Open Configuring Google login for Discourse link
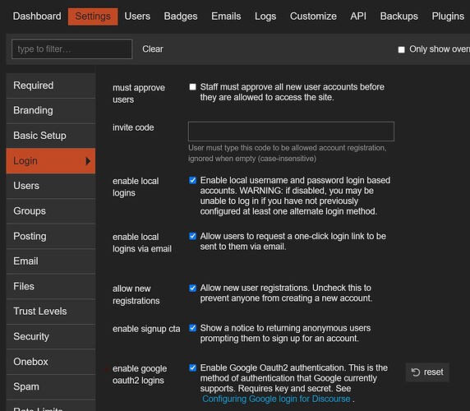The height and width of the screenshot is (411, 470). pyautogui.click(x=276, y=399)
